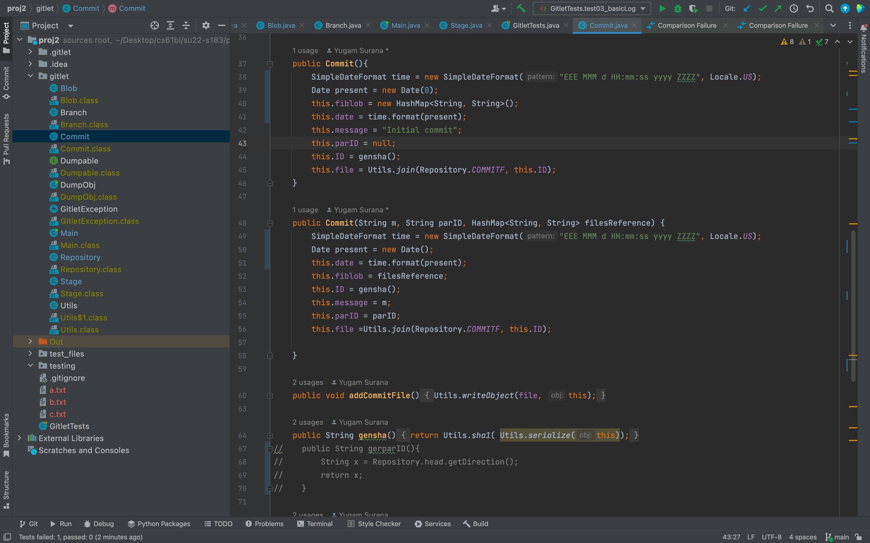Expand the test_files folder
Screen dimensions: 870x543
[x=31, y=354]
